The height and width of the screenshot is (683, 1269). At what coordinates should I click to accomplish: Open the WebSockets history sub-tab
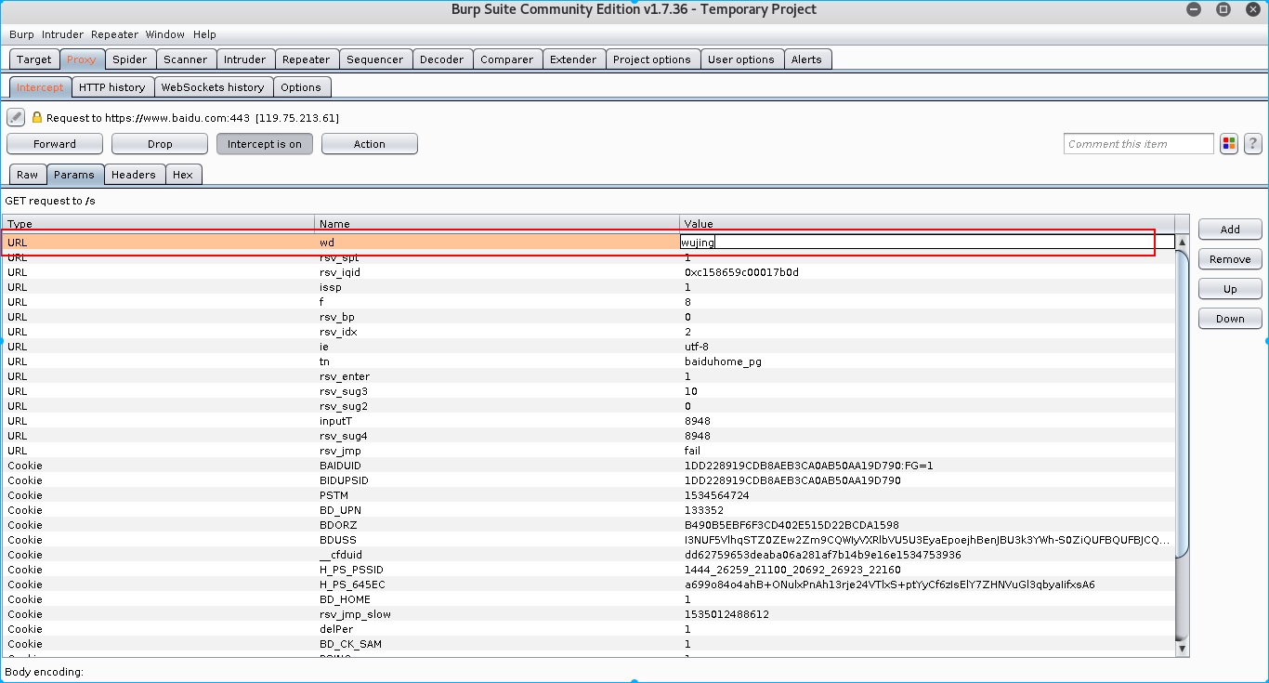click(213, 87)
